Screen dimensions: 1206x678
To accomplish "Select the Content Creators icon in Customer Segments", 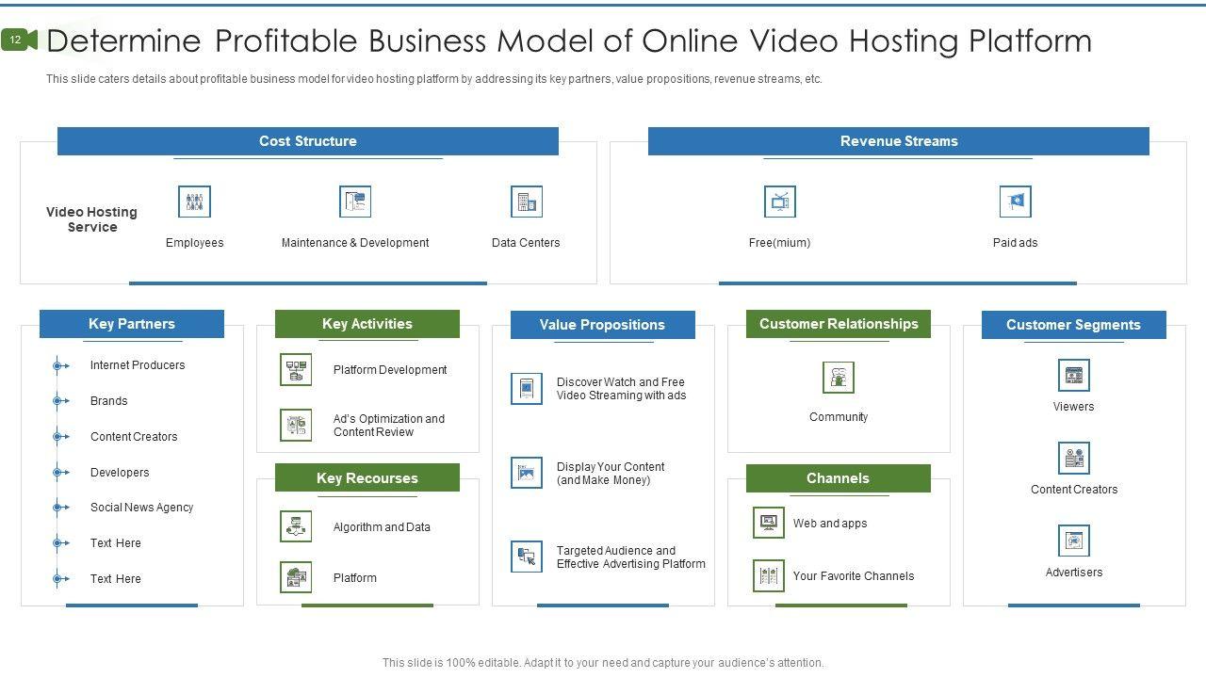I will click(x=1074, y=458).
